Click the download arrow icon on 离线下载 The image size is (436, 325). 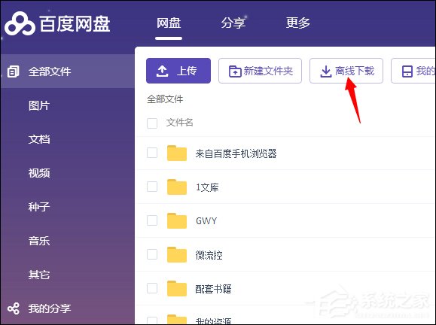coord(326,71)
